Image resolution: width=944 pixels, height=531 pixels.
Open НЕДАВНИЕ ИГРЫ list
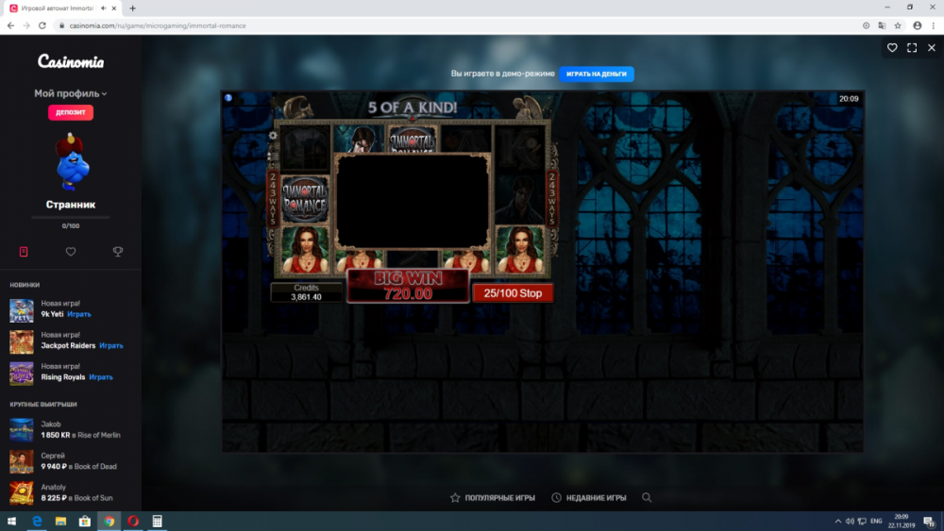(x=589, y=497)
